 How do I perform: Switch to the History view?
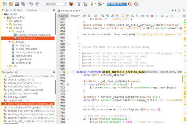pos(75,16)
